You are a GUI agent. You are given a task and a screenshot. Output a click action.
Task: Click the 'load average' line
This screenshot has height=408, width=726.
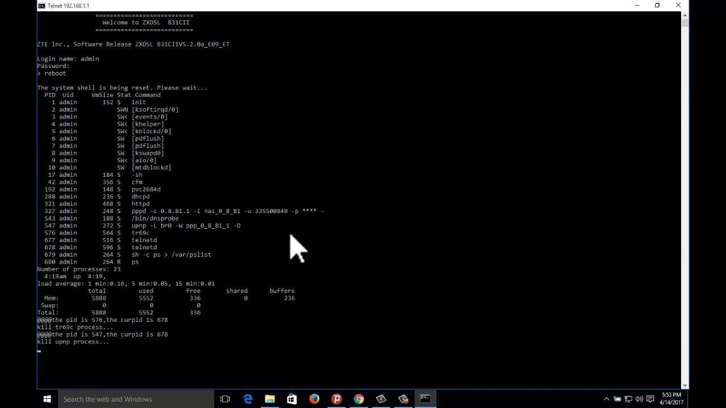tap(126, 283)
